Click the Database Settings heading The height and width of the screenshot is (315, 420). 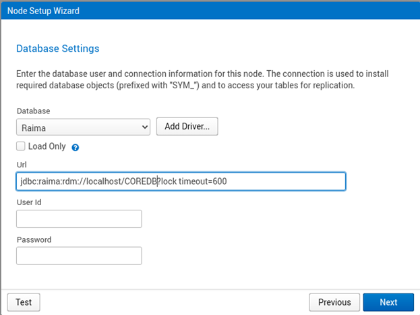(58, 49)
